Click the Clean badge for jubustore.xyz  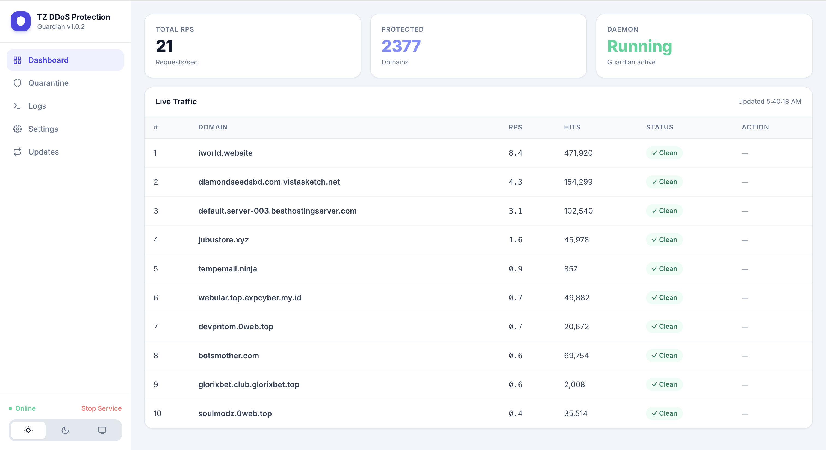pos(664,239)
